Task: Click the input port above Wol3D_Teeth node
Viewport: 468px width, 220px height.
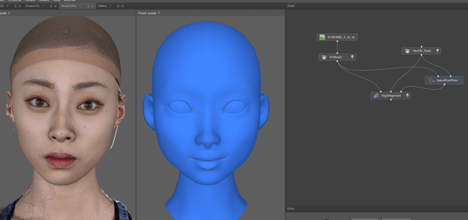Action: tap(421, 47)
